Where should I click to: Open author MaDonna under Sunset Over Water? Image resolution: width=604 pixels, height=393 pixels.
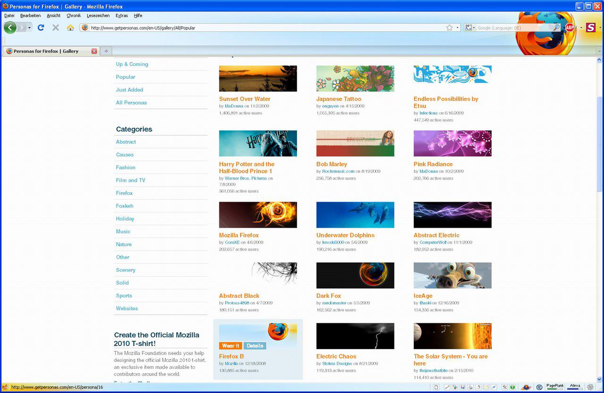pos(234,106)
